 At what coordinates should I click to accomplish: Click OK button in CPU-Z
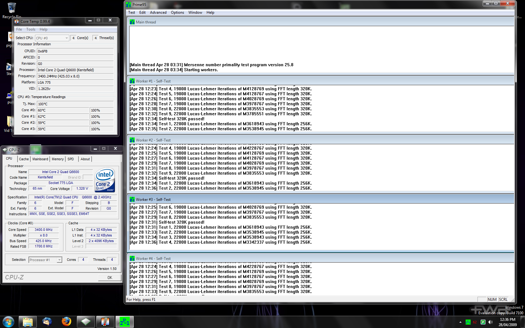coord(110,277)
